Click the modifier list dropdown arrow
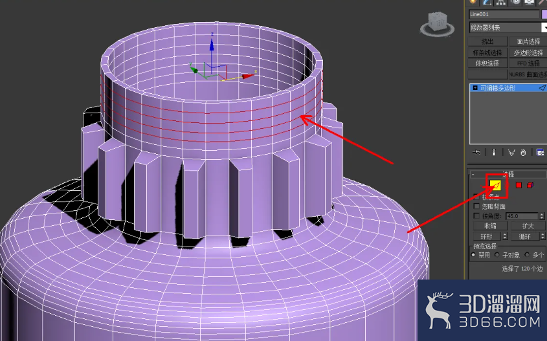 tap(544, 27)
